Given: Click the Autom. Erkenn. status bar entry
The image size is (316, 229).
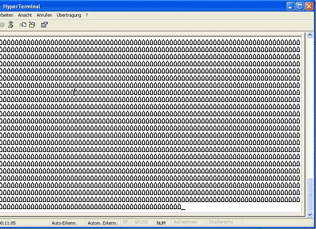Looking at the screenshot, I should (x=102, y=223).
